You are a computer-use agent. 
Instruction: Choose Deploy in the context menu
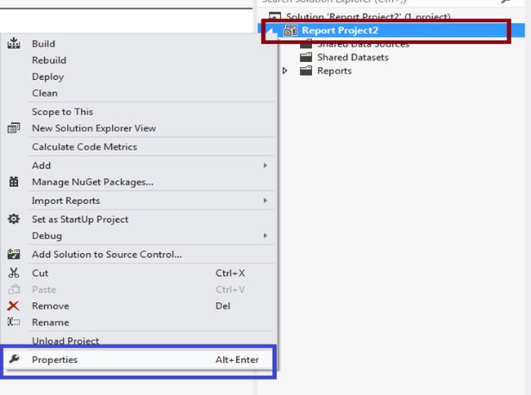click(x=47, y=77)
